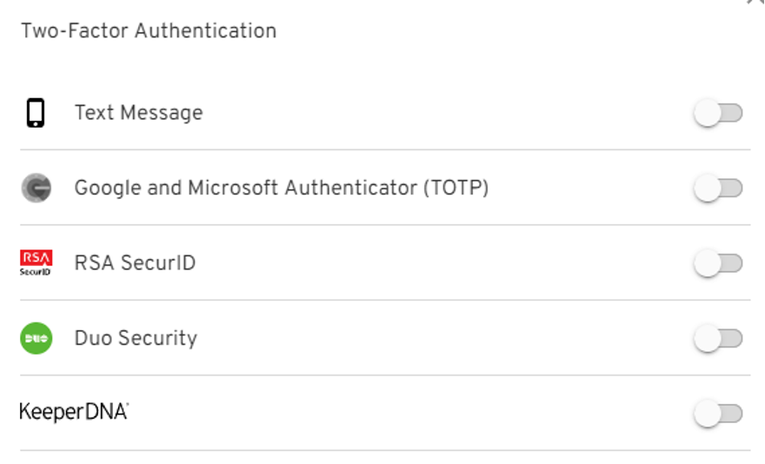Select the Text Message label
The width and height of the screenshot is (765, 464).
[x=138, y=113]
